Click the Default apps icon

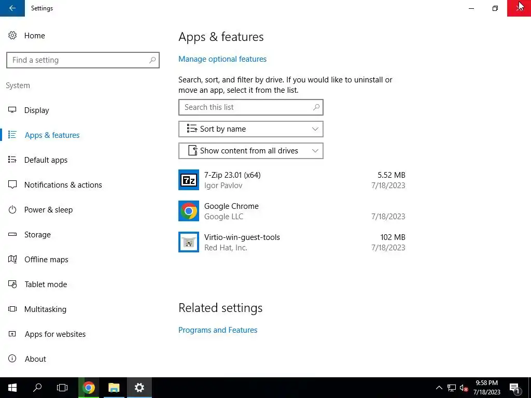[x=12, y=160]
